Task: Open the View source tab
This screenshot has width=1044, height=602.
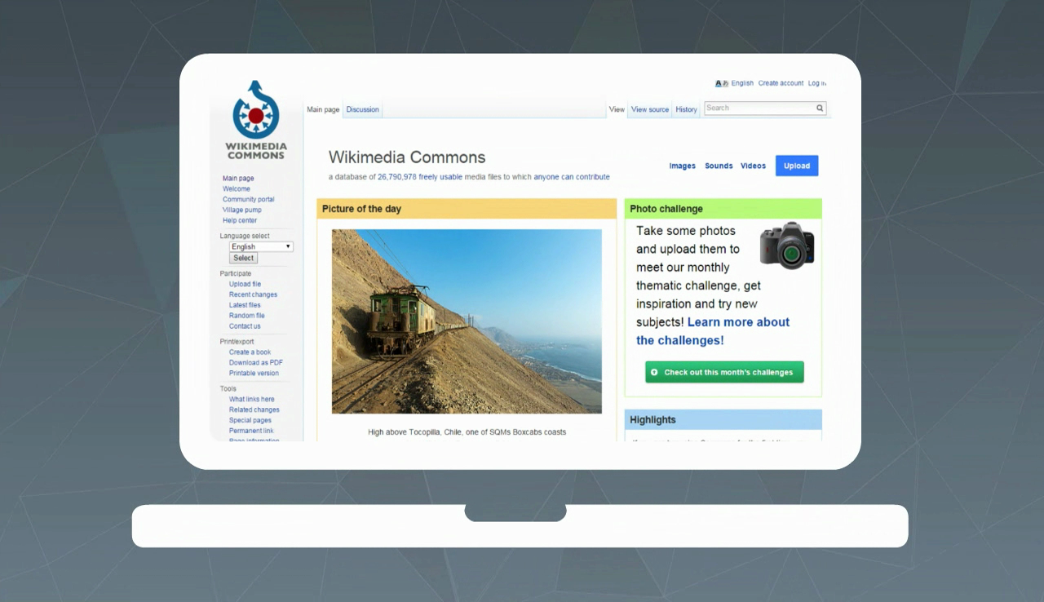Action: [650, 109]
